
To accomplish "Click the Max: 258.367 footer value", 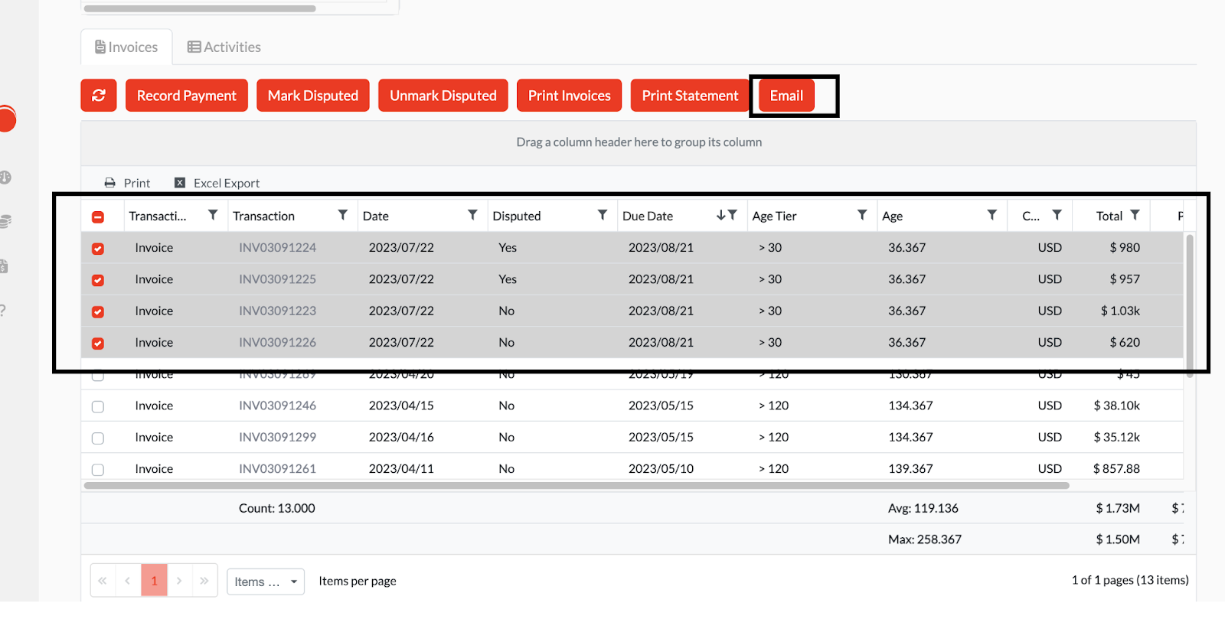I will [925, 539].
